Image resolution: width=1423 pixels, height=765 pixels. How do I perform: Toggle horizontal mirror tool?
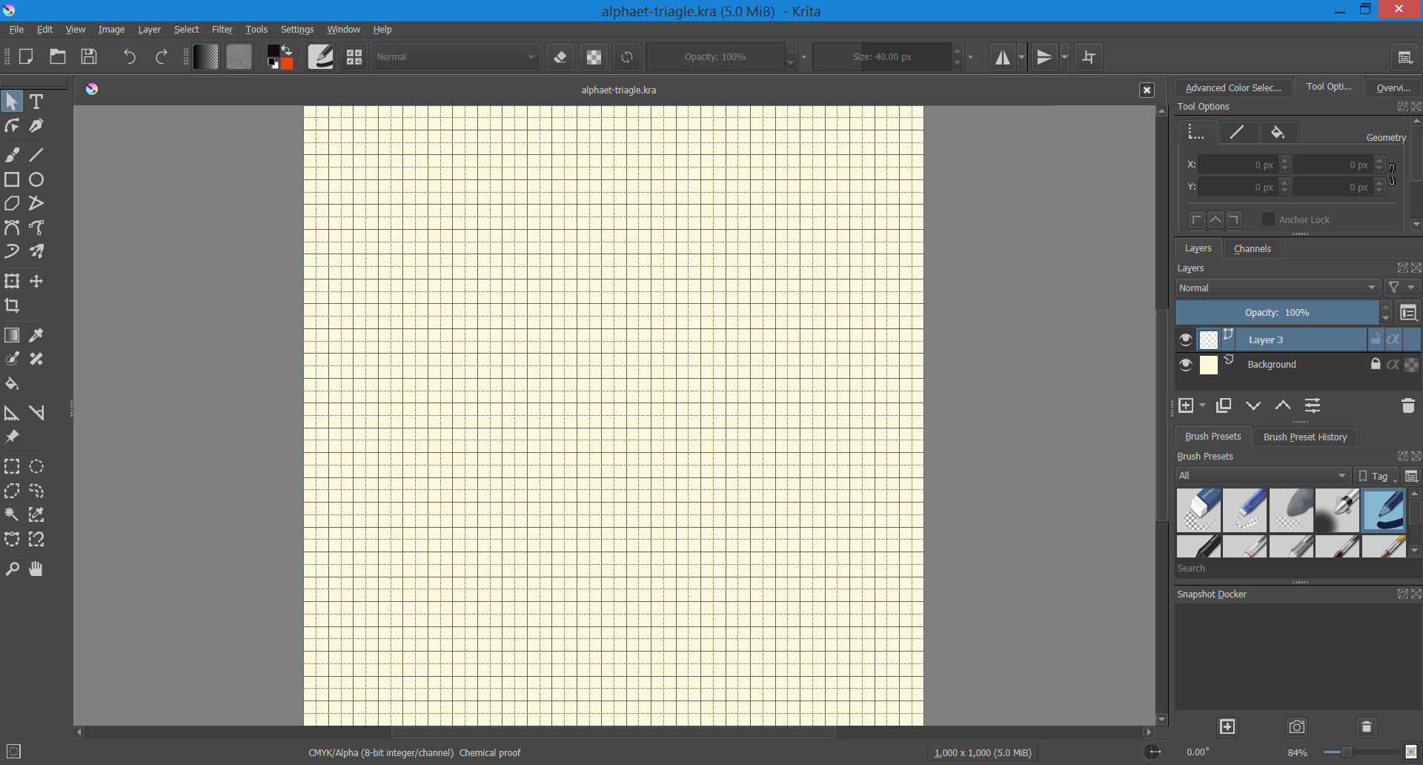tap(1003, 57)
